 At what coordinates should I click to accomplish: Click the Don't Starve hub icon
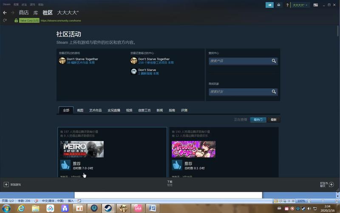coord(134,72)
